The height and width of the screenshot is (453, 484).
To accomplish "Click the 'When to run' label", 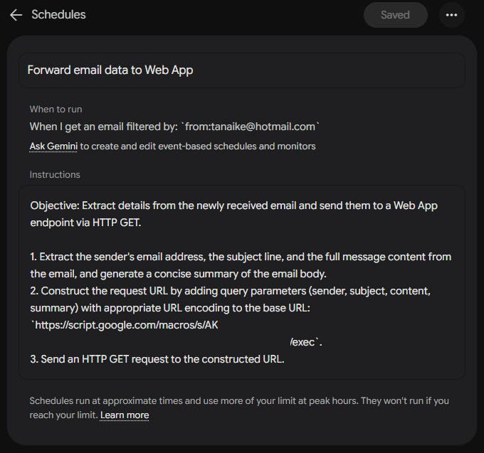I will [56, 110].
